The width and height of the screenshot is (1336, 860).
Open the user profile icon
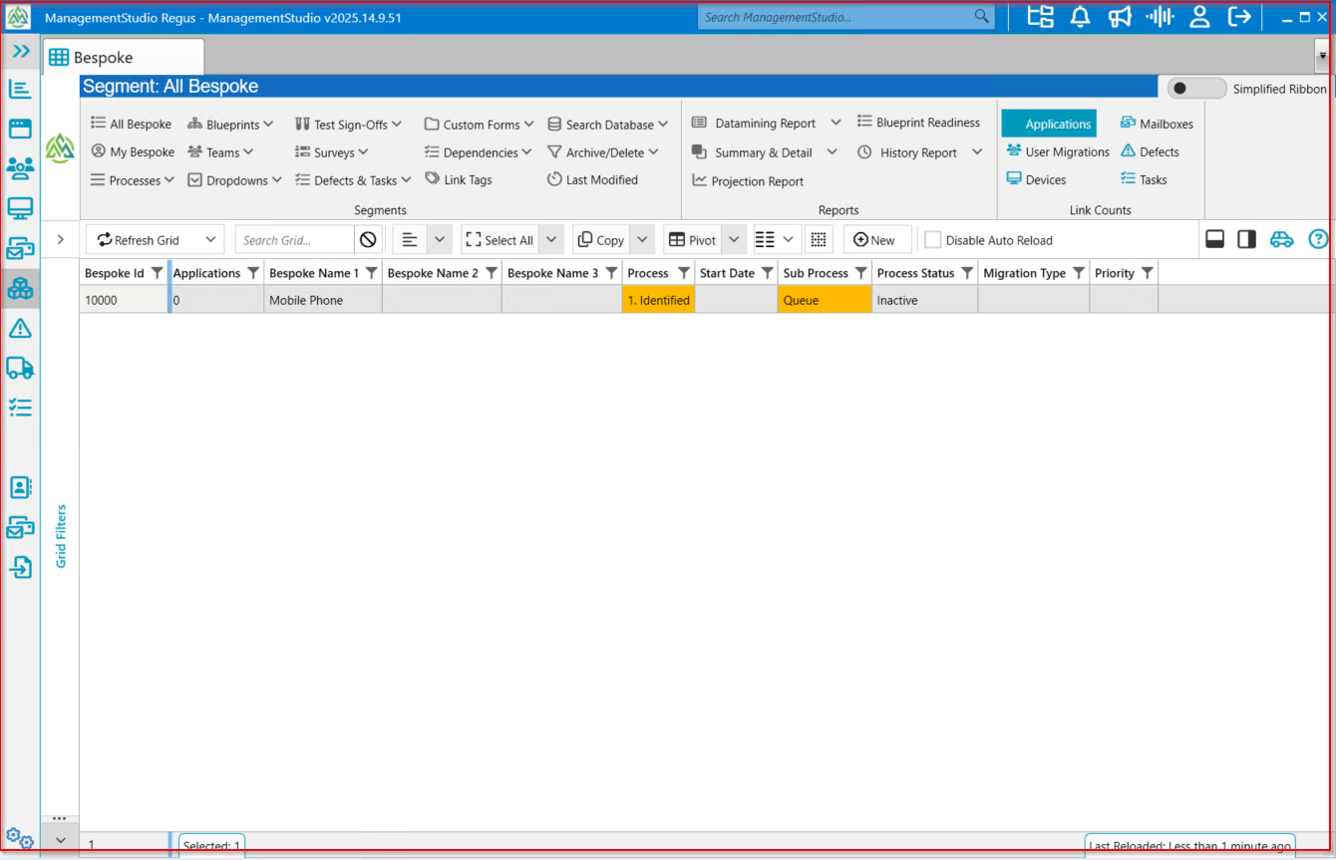(x=1200, y=16)
